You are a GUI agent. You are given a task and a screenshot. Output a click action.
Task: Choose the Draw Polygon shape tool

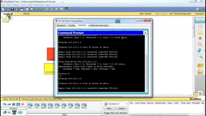click(x=199, y=50)
